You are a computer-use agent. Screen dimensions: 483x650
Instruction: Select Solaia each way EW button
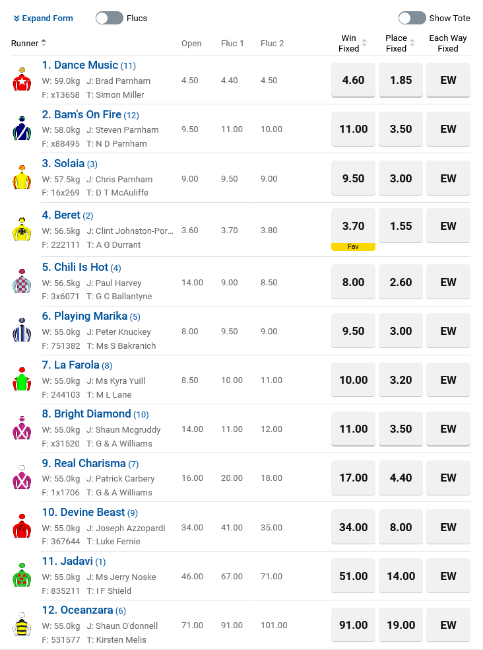[x=448, y=178]
